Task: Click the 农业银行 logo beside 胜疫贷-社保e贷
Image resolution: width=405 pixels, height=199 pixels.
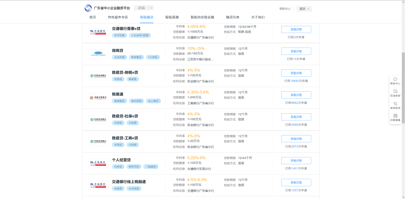Action: pos(98,120)
